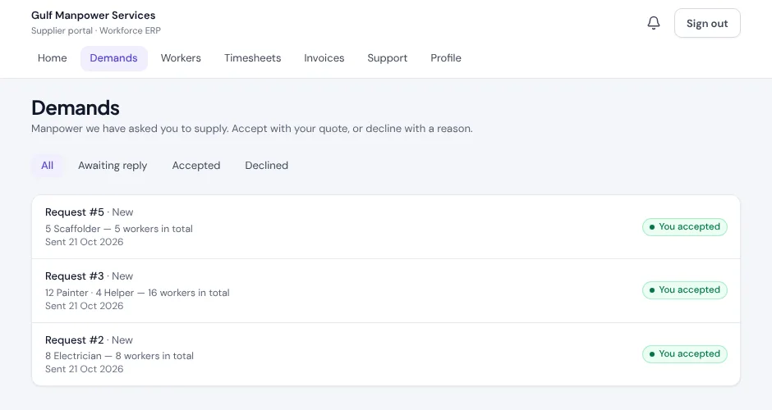Click the Sign out button
The image size is (772, 410).
[707, 23]
